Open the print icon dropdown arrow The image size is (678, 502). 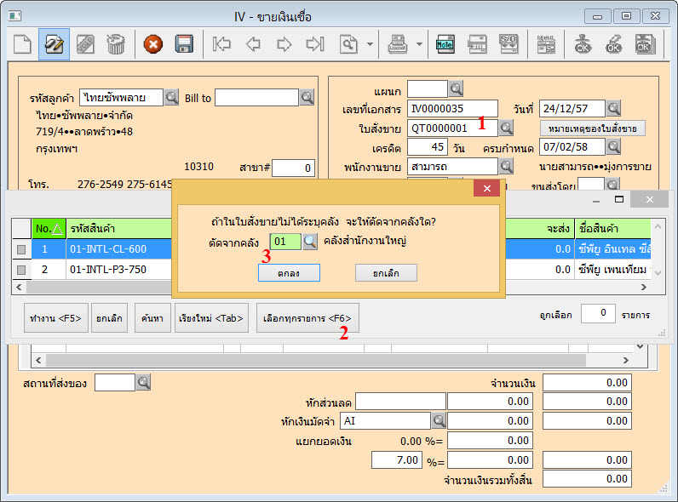click(419, 44)
